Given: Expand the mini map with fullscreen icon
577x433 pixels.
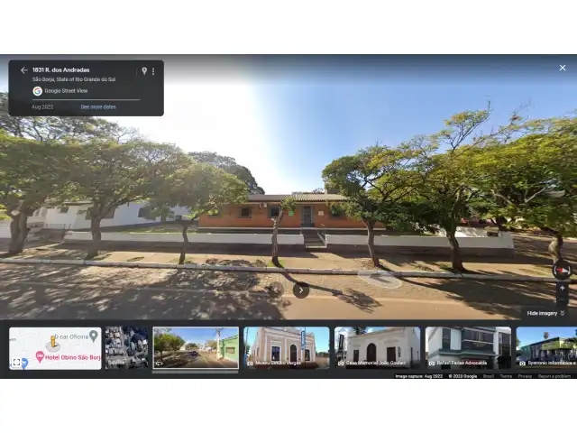Looking at the screenshot, I should [x=16, y=363].
